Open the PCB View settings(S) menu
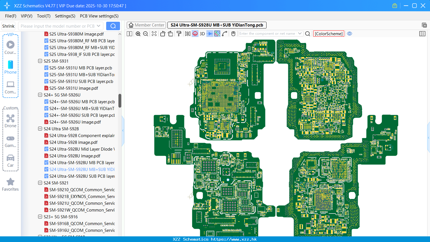 [x=99, y=16]
